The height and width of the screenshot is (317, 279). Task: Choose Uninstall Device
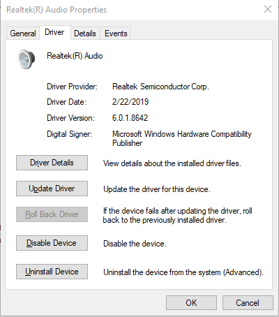[52, 272]
